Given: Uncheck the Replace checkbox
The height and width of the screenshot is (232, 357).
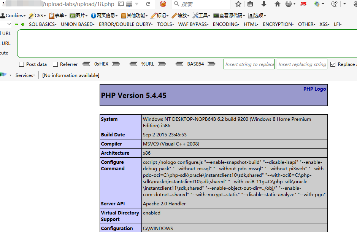Looking at the screenshot, I should click(334, 64).
